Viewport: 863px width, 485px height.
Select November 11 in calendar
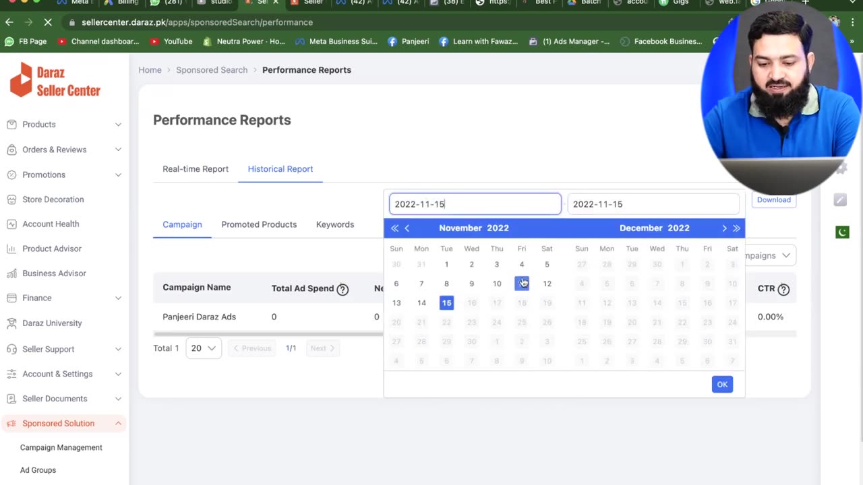[522, 284]
